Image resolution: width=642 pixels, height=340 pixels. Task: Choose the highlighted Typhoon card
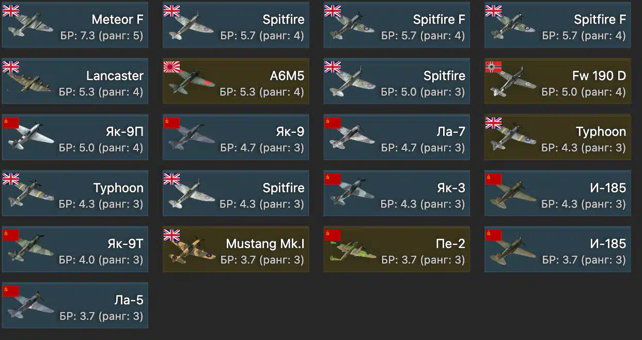(x=558, y=137)
